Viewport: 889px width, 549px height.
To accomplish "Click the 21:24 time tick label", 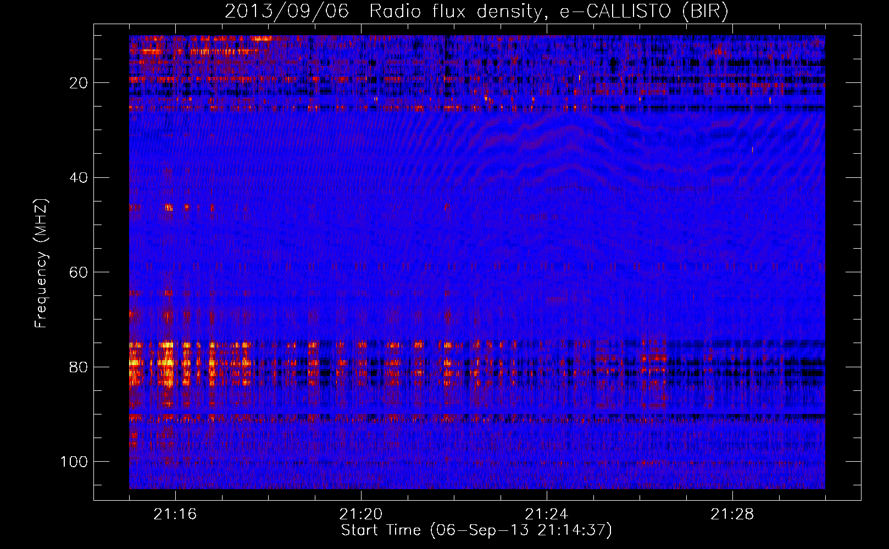I will click(x=547, y=514).
